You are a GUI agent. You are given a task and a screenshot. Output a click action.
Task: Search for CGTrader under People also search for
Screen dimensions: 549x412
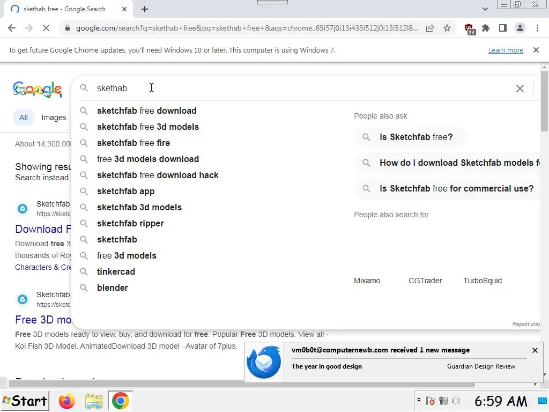click(425, 281)
